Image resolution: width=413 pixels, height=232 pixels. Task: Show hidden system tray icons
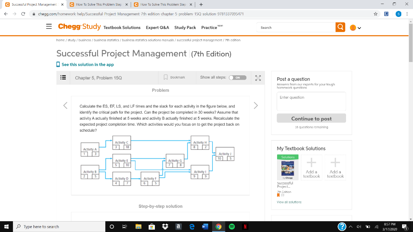[x=350, y=226]
